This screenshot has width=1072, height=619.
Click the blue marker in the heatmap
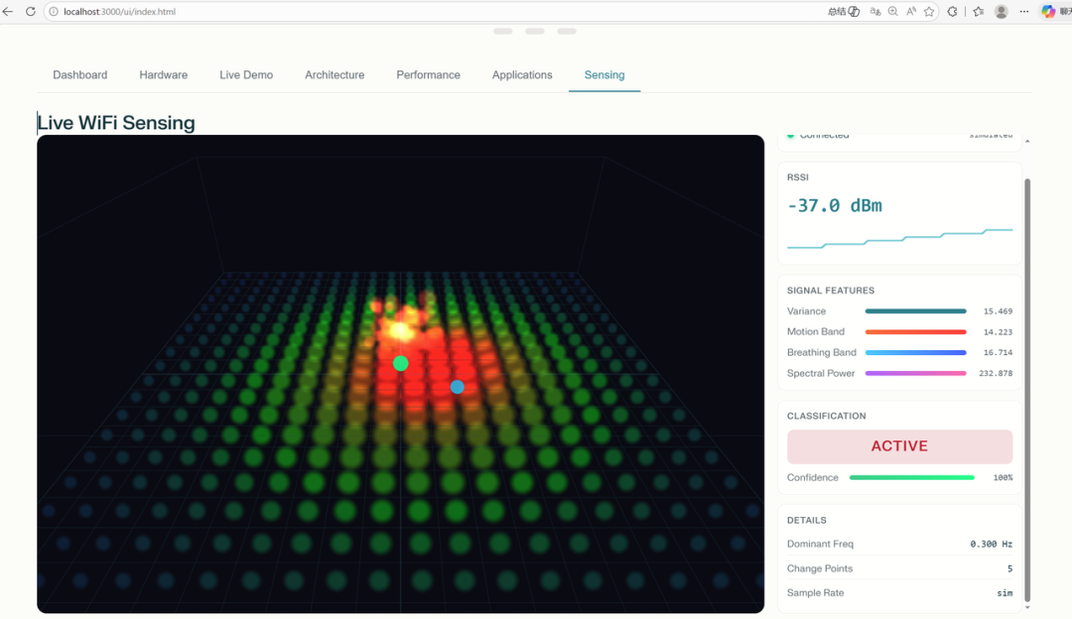[458, 388]
